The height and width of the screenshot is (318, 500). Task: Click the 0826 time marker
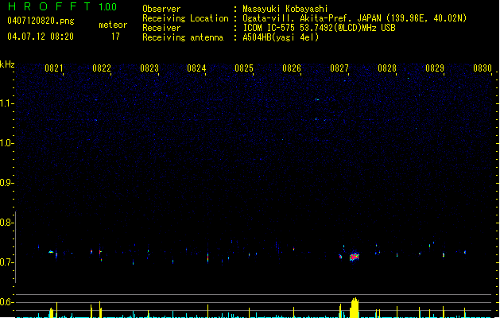292,68
